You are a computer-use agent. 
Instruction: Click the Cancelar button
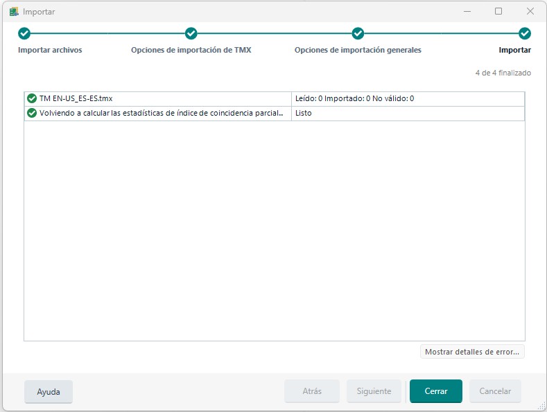[495, 391]
